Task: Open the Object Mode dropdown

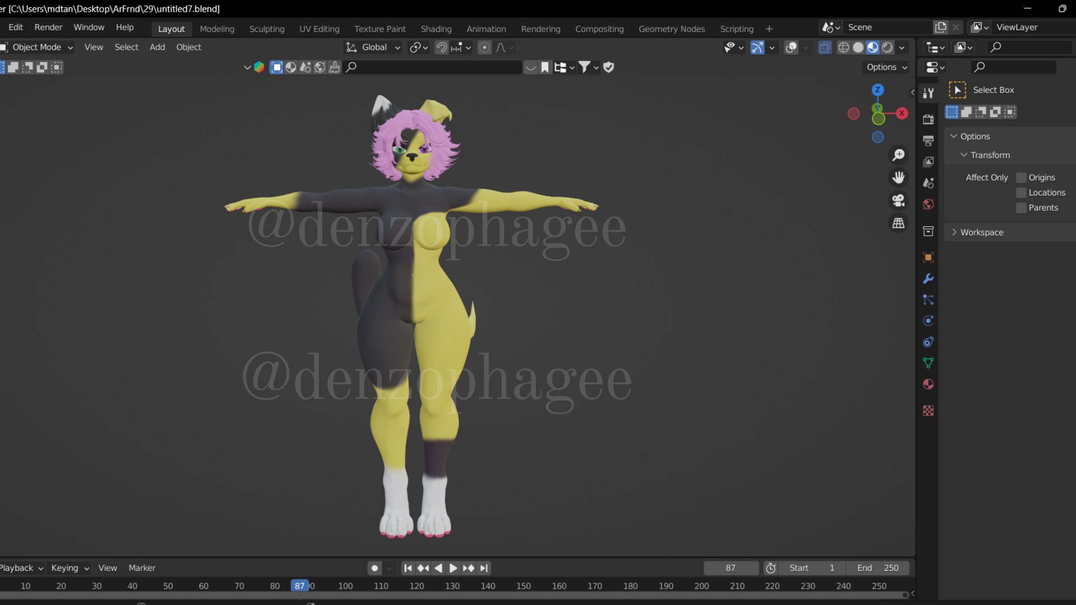Action: click(39, 48)
